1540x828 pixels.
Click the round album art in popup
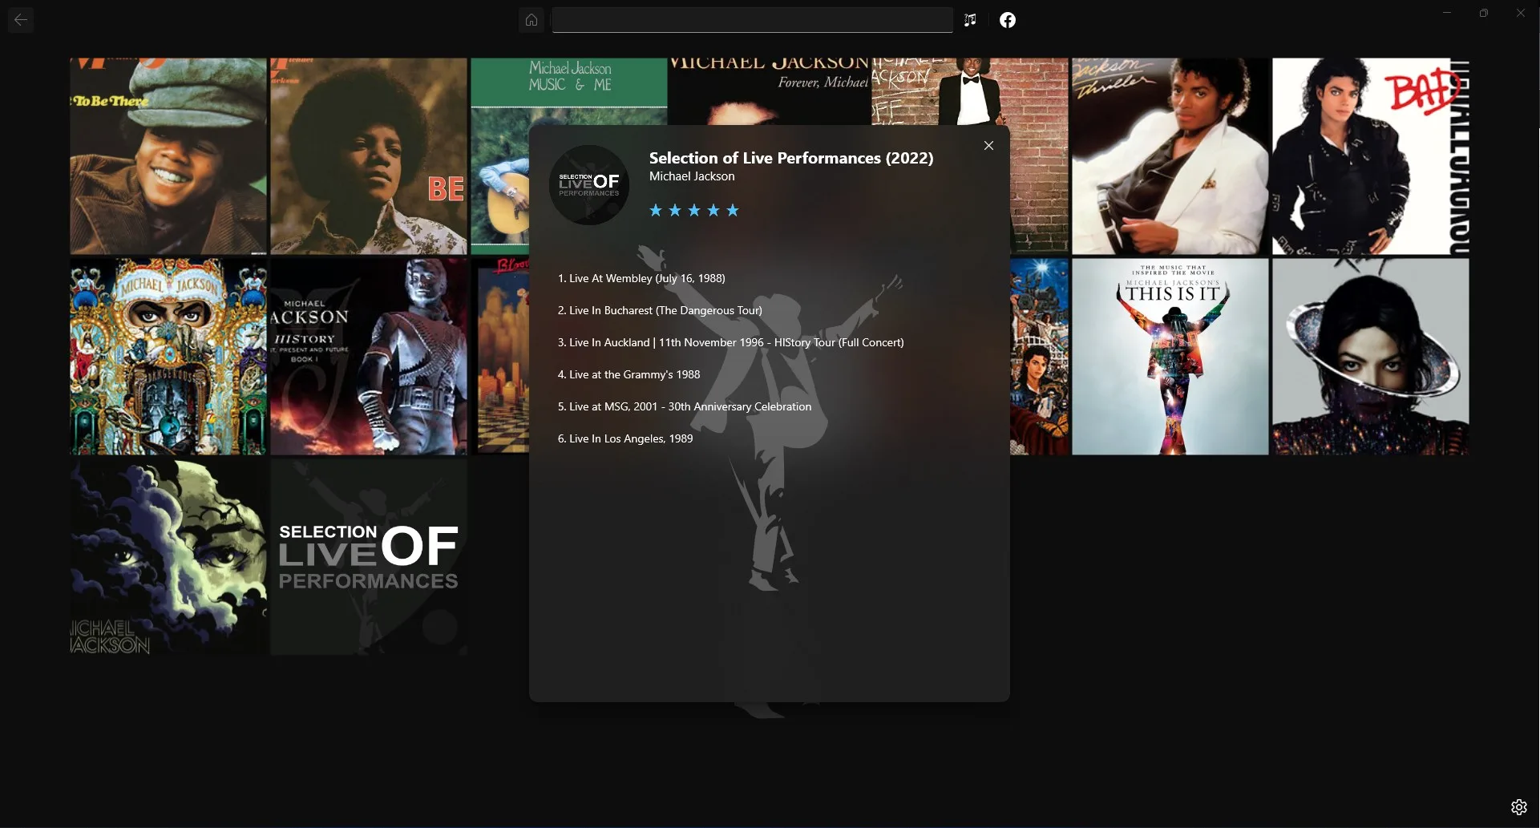(x=589, y=185)
